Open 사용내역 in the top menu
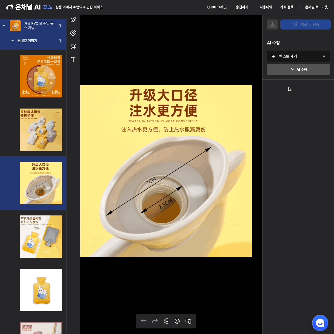334x334 pixels. 266,7
